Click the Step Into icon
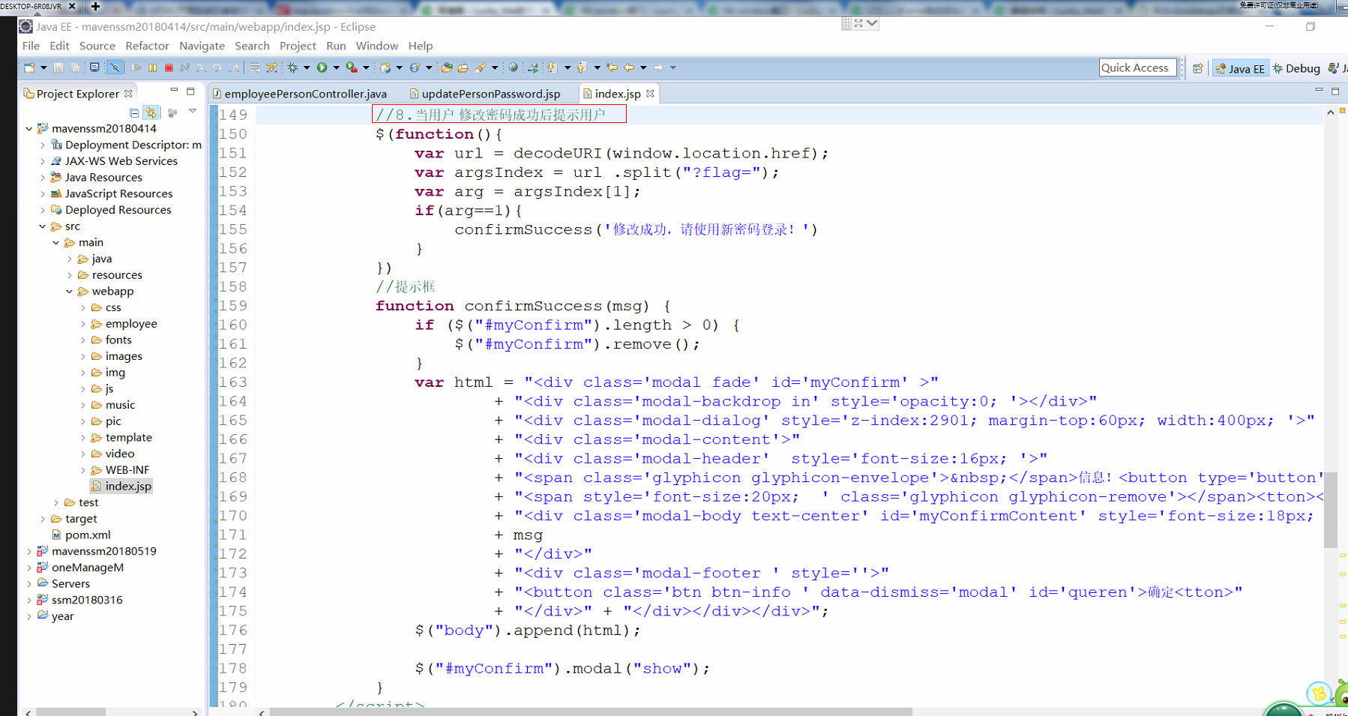This screenshot has height=716, width=1348. tap(201, 67)
